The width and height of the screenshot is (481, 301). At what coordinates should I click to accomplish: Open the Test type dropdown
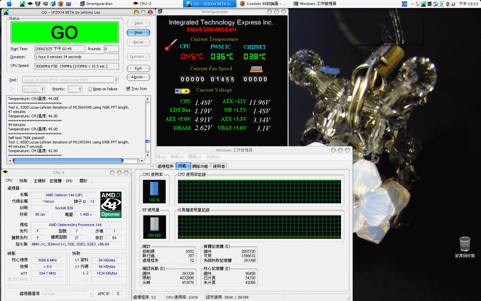(x=70, y=80)
